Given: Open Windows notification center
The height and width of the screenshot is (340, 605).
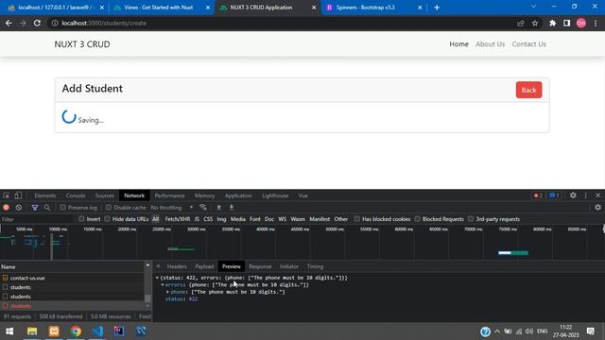Looking at the screenshot, I should [590, 331].
